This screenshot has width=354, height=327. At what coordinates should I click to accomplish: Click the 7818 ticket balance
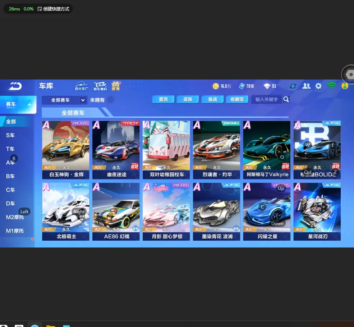click(x=250, y=86)
